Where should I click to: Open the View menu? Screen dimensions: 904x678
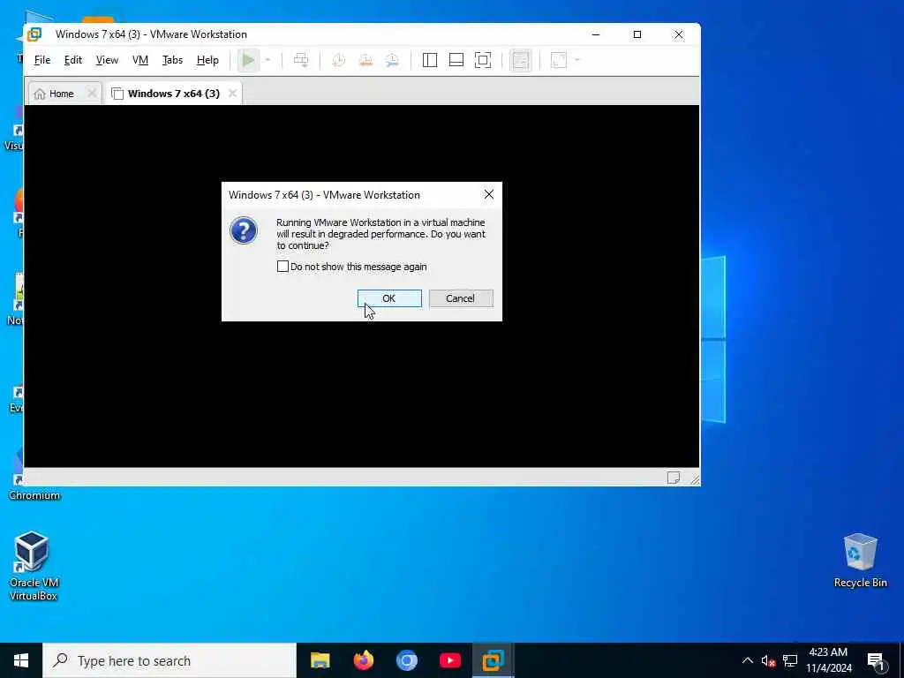point(107,60)
